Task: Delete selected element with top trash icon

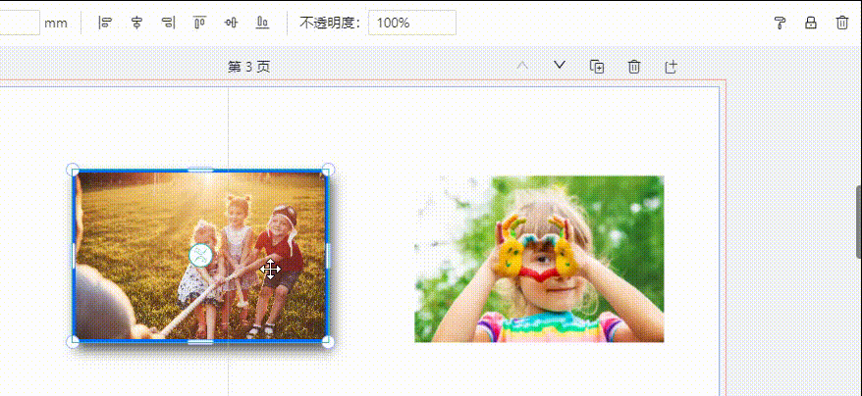Action: pyautogui.click(x=842, y=23)
